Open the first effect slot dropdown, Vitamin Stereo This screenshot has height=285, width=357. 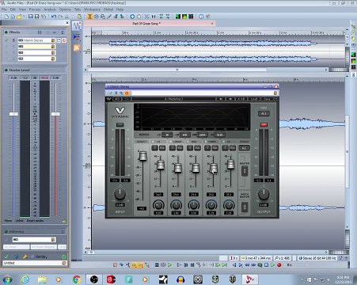pyautogui.click(x=36, y=40)
